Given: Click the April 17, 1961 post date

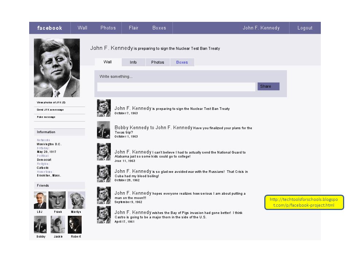Looking at the screenshot, I should tap(125, 222).
